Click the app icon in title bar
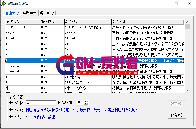 pyautogui.click(x=4, y=4)
